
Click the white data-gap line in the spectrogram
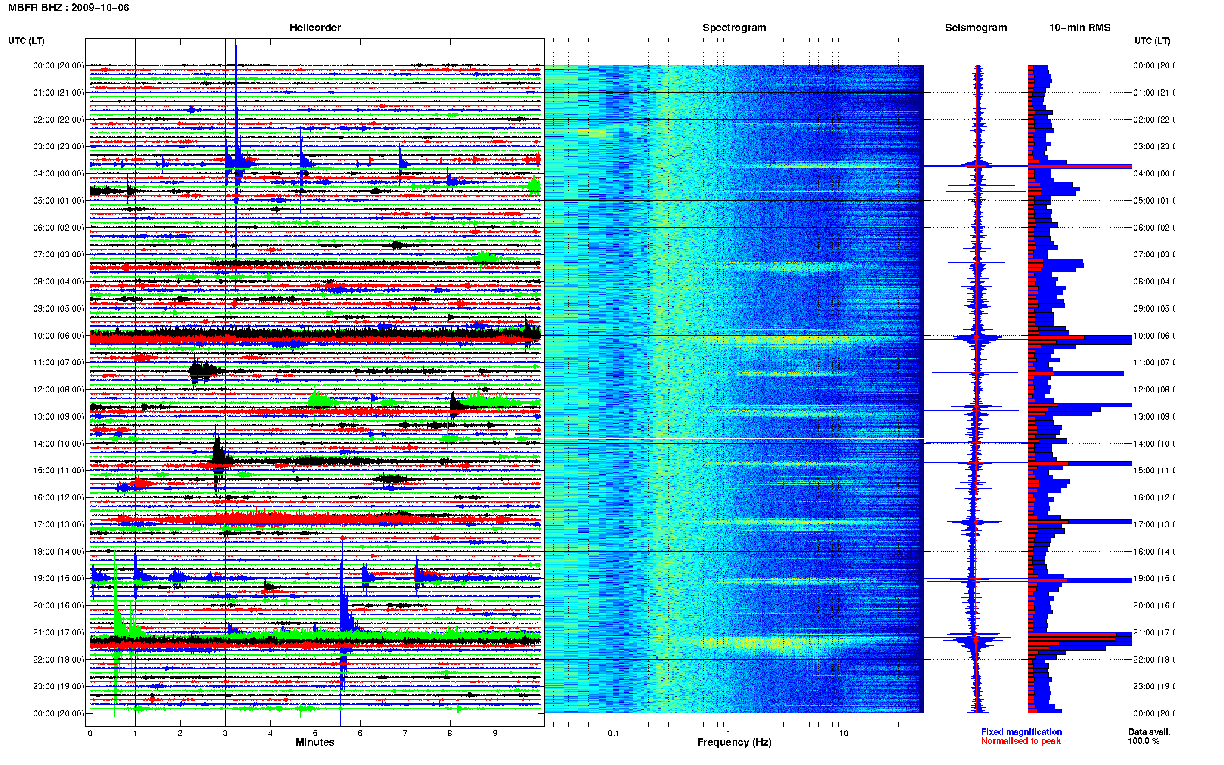734,438
